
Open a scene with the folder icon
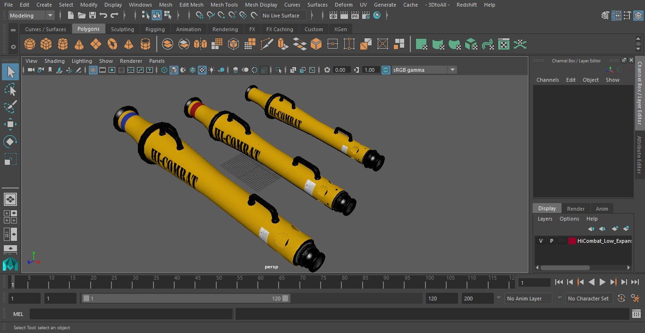[82, 16]
